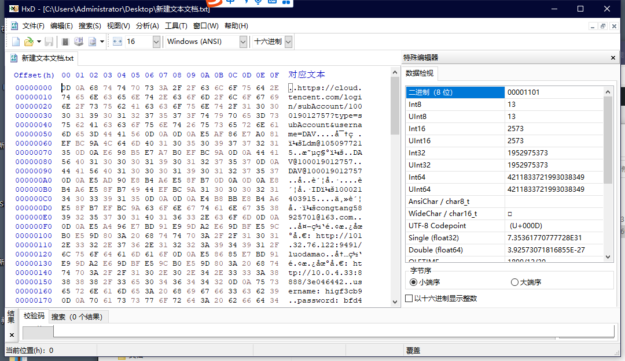Click the Open file folder icon
Viewport: 625px width, 361px height.
[28, 42]
